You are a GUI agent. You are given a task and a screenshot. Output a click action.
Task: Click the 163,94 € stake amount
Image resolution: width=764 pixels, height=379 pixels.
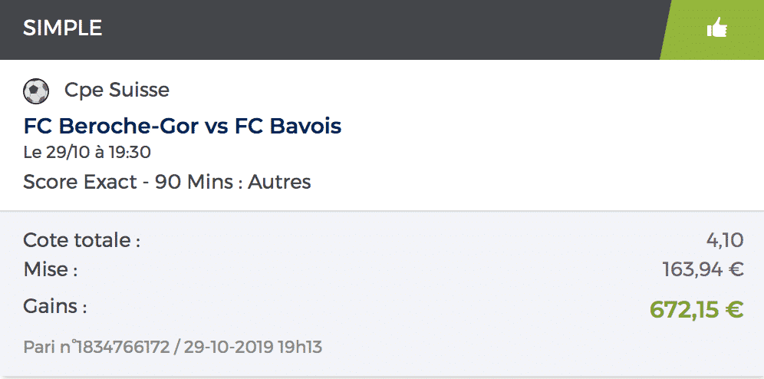(703, 269)
